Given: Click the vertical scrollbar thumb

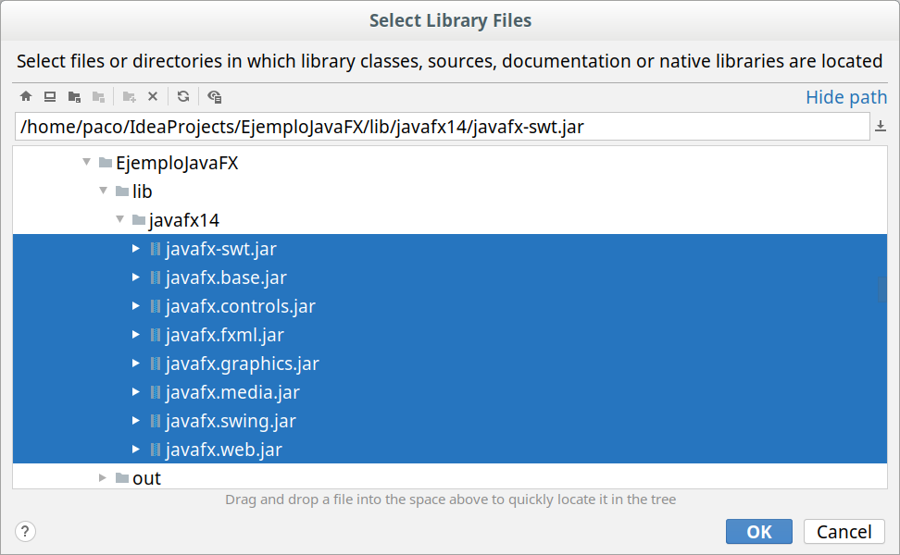Looking at the screenshot, I should [881, 290].
